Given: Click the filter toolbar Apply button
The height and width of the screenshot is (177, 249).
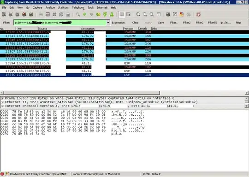Looking at the screenshot, I should coord(148,23).
